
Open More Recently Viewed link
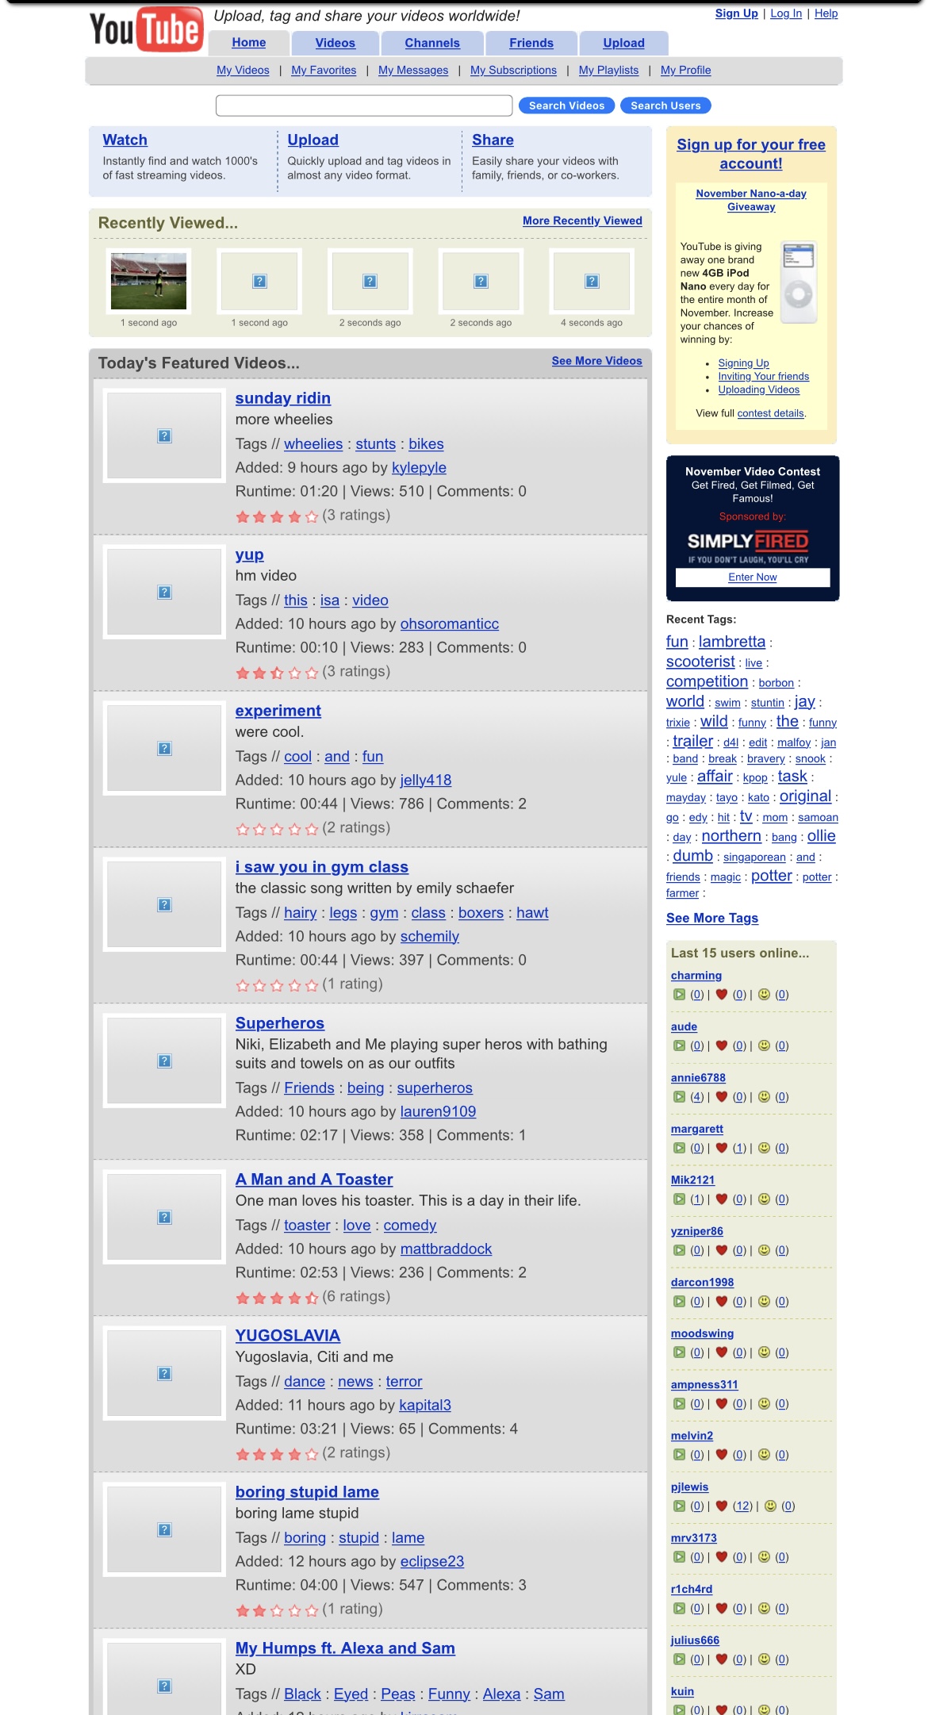tap(582, 221)
